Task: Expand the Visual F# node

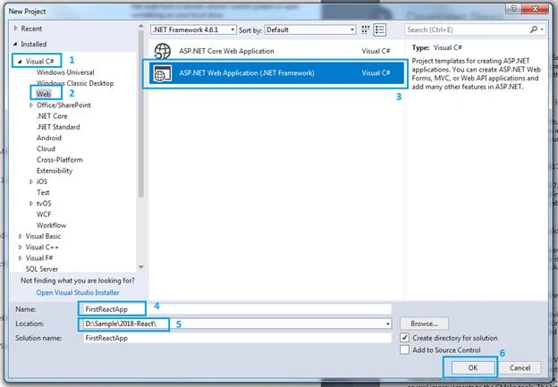Action: [x=21, y=258]
